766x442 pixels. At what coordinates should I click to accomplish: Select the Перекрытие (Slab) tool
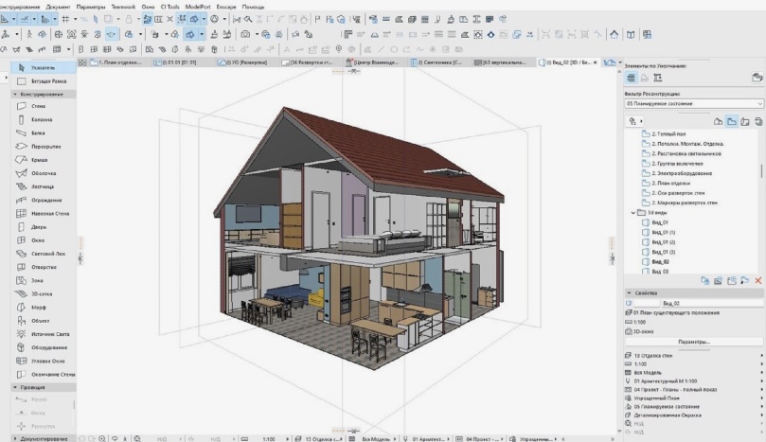point(43,146)
